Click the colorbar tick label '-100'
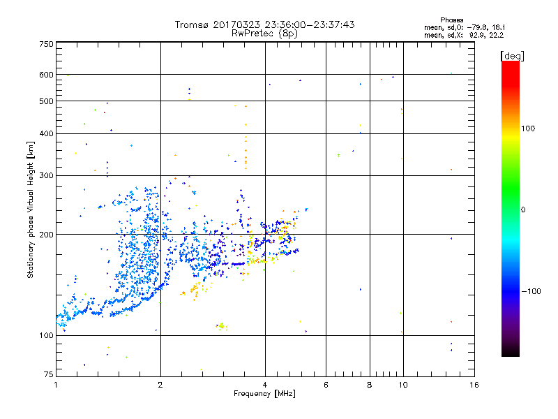The image size is (558, 419). click(531, 291)
